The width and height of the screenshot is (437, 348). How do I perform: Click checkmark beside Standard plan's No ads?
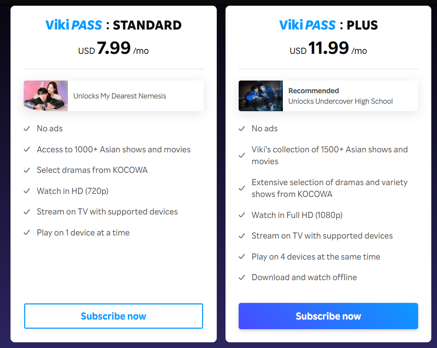coord(27,128)
